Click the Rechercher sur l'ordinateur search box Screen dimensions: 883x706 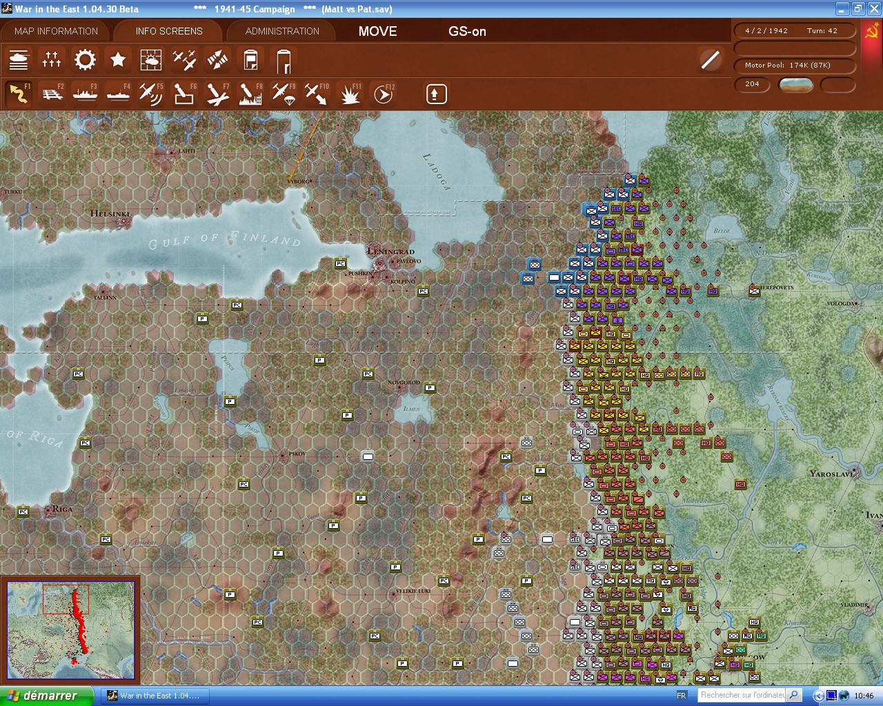click(742, 695)
